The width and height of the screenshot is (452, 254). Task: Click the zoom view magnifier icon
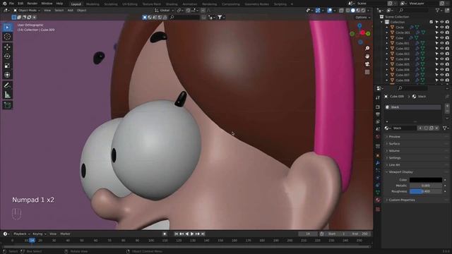point(367,49)
